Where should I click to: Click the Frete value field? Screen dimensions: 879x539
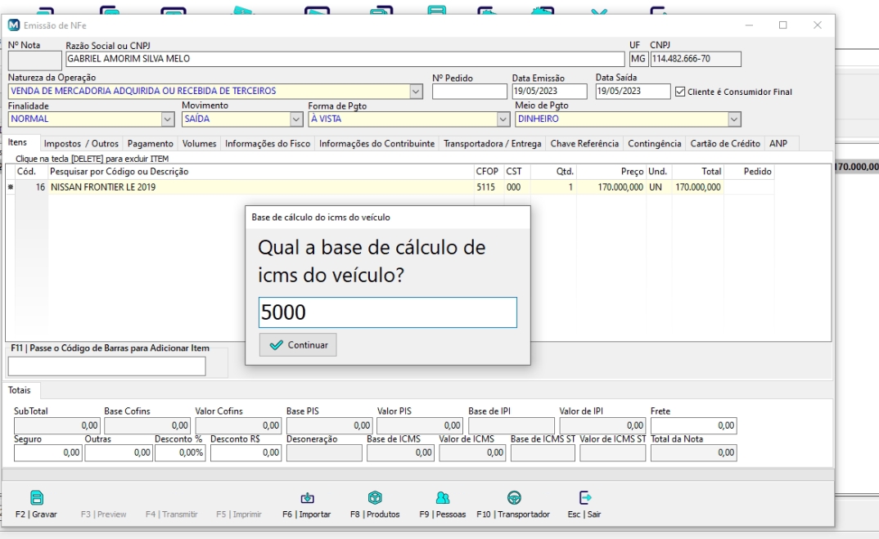click(x=692, y=426)
